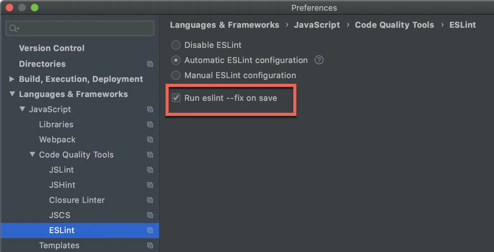Click the project-level icon beside Webpack
Image resolution: width=494 pixels, height=252 pixels.
[x=150, y=140]
